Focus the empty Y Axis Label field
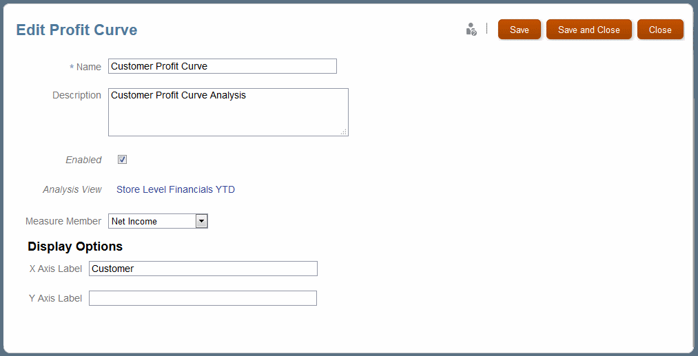Screen dimensions: 698x356 click(x=203, y=298)
